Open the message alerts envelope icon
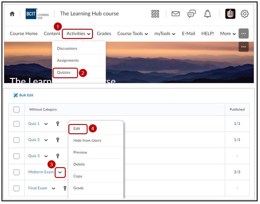Viewport: 260px width, 204px height. click(x=176, y=14)
